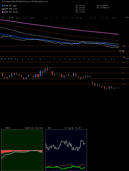
Task: Click the 'Pre O: 4.19' open value
Action: 80,5
